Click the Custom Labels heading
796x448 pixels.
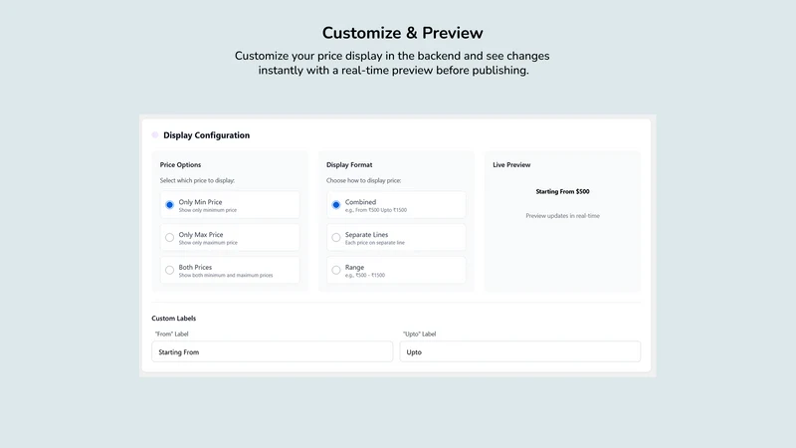173,318
